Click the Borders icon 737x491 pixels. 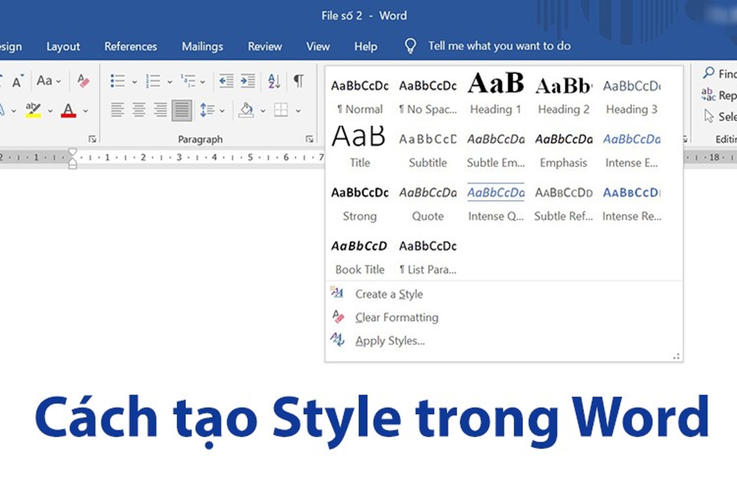point(281,110)
